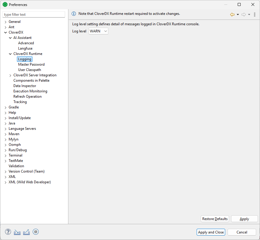Click the Oomph preference recorder icon
The width and height of the screenshot is (260, 240).
(36, 232)
